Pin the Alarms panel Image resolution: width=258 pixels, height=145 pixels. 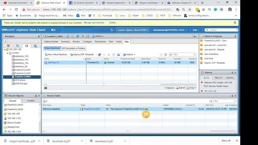pos(232,72)
